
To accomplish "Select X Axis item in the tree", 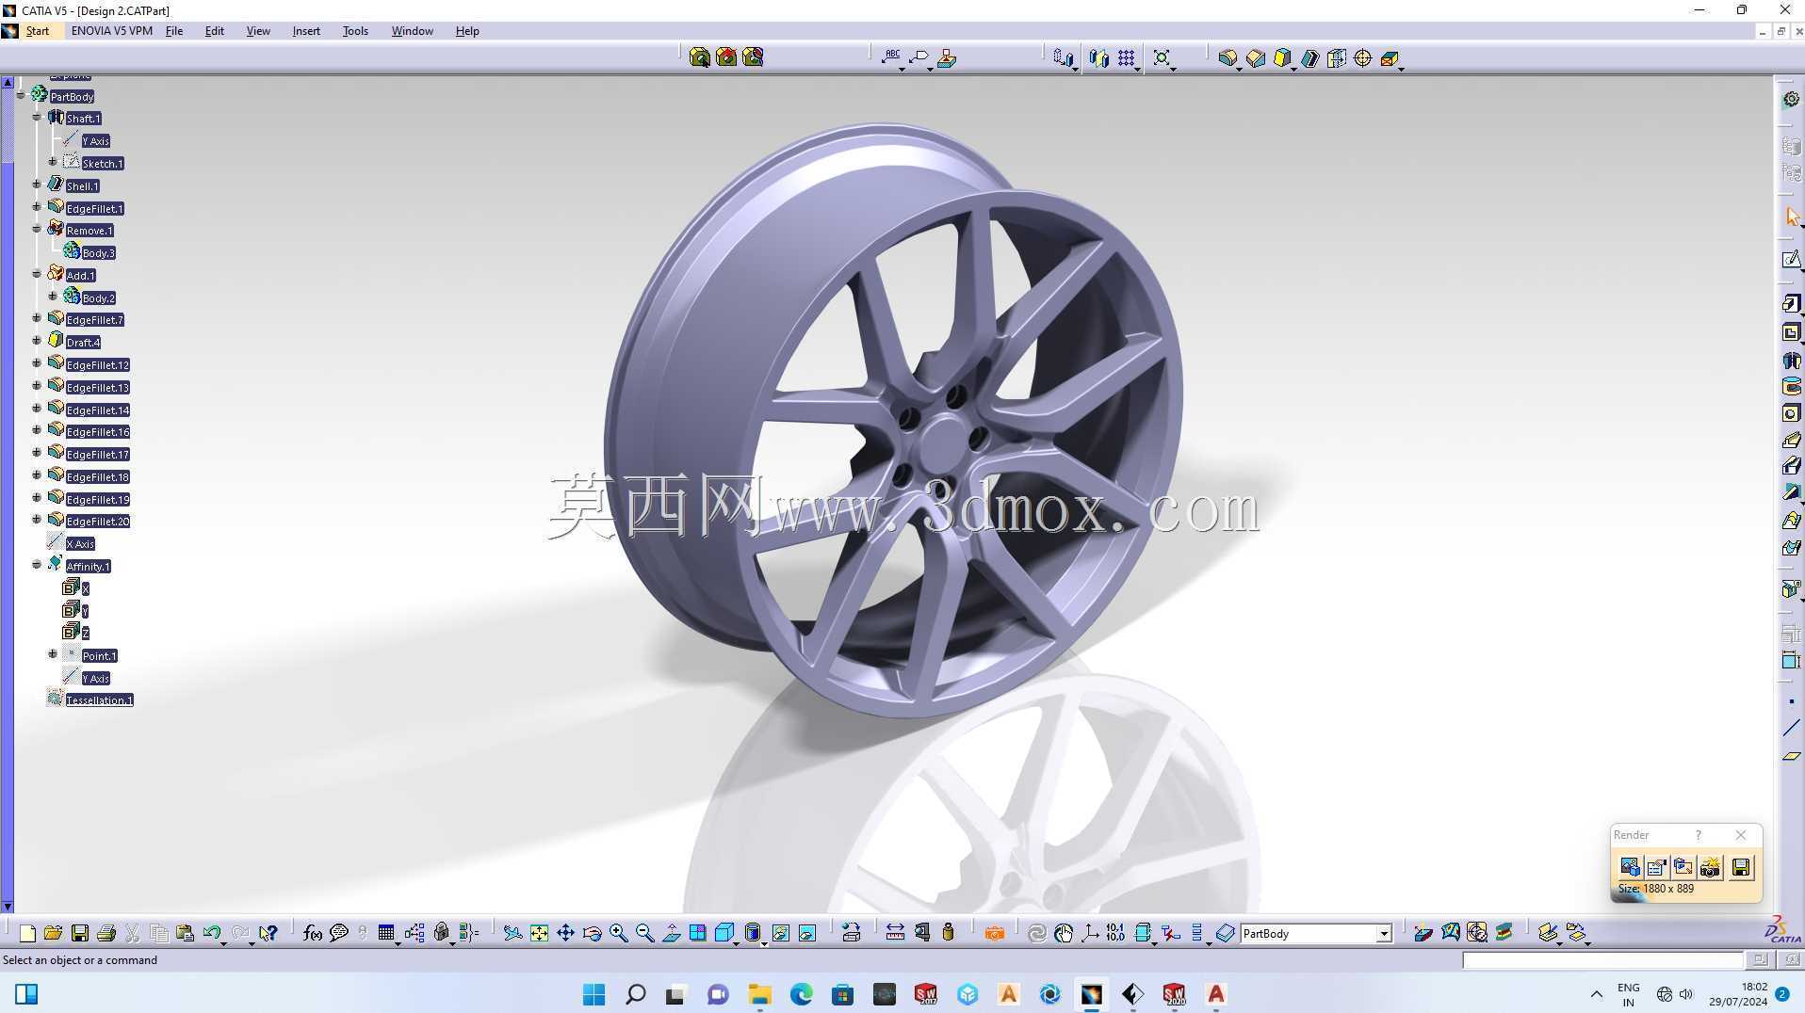I will [80, 544].
